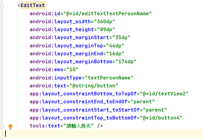Click the android:ems attribute name

[46, 70]
